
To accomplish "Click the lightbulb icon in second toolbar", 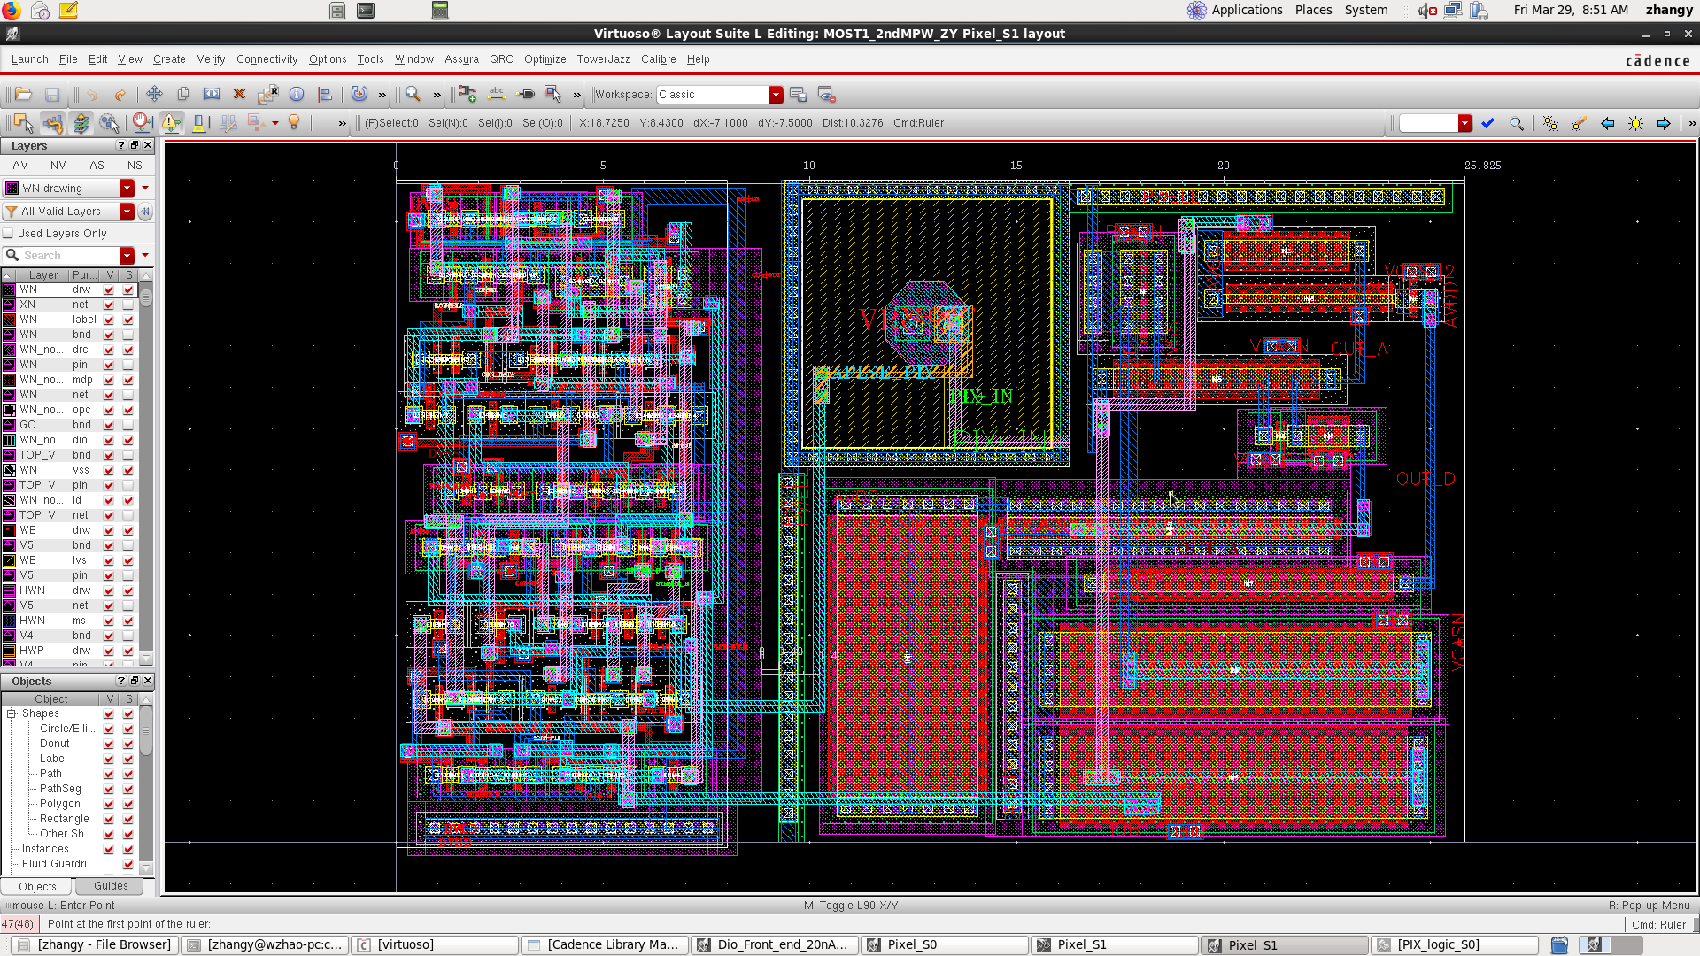I will click(294, 123).
